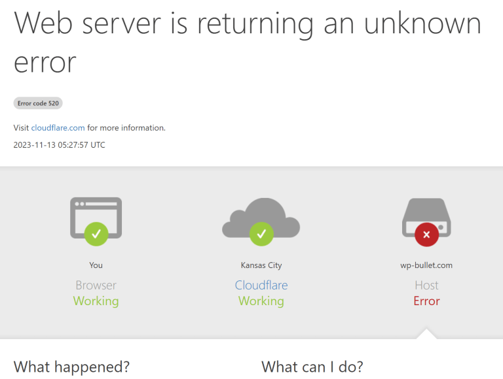Click the gray cloud icon for Cloudflare

click(261, 214)
